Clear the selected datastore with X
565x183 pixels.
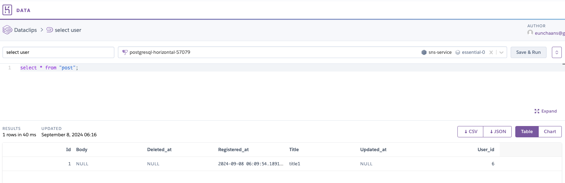(x=491, y=52)
